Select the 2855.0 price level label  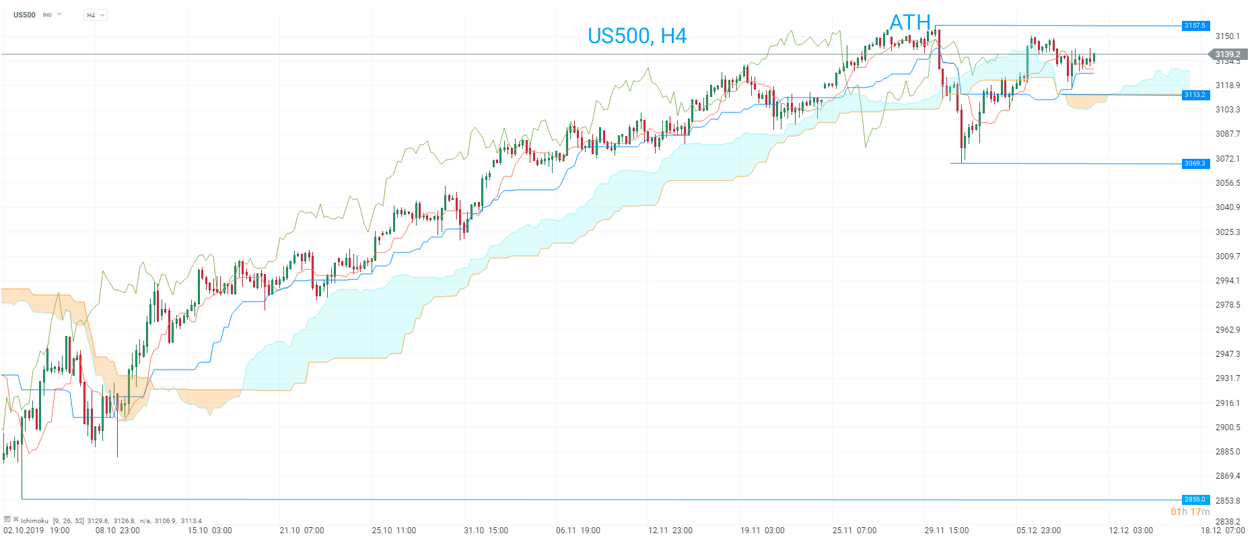pos(1195,500)
